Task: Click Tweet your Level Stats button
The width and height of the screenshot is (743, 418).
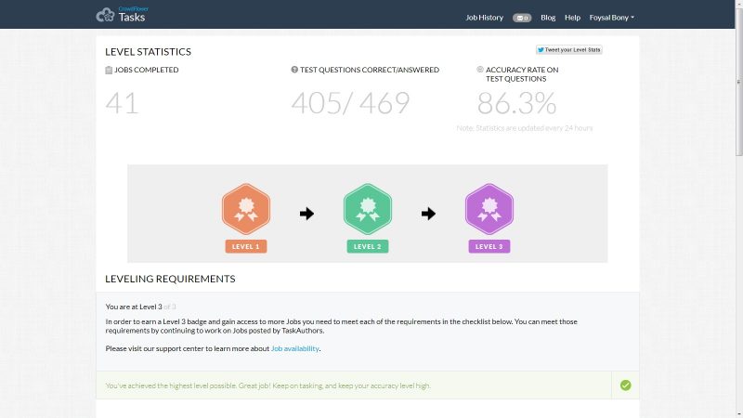Action: (568, 50)
